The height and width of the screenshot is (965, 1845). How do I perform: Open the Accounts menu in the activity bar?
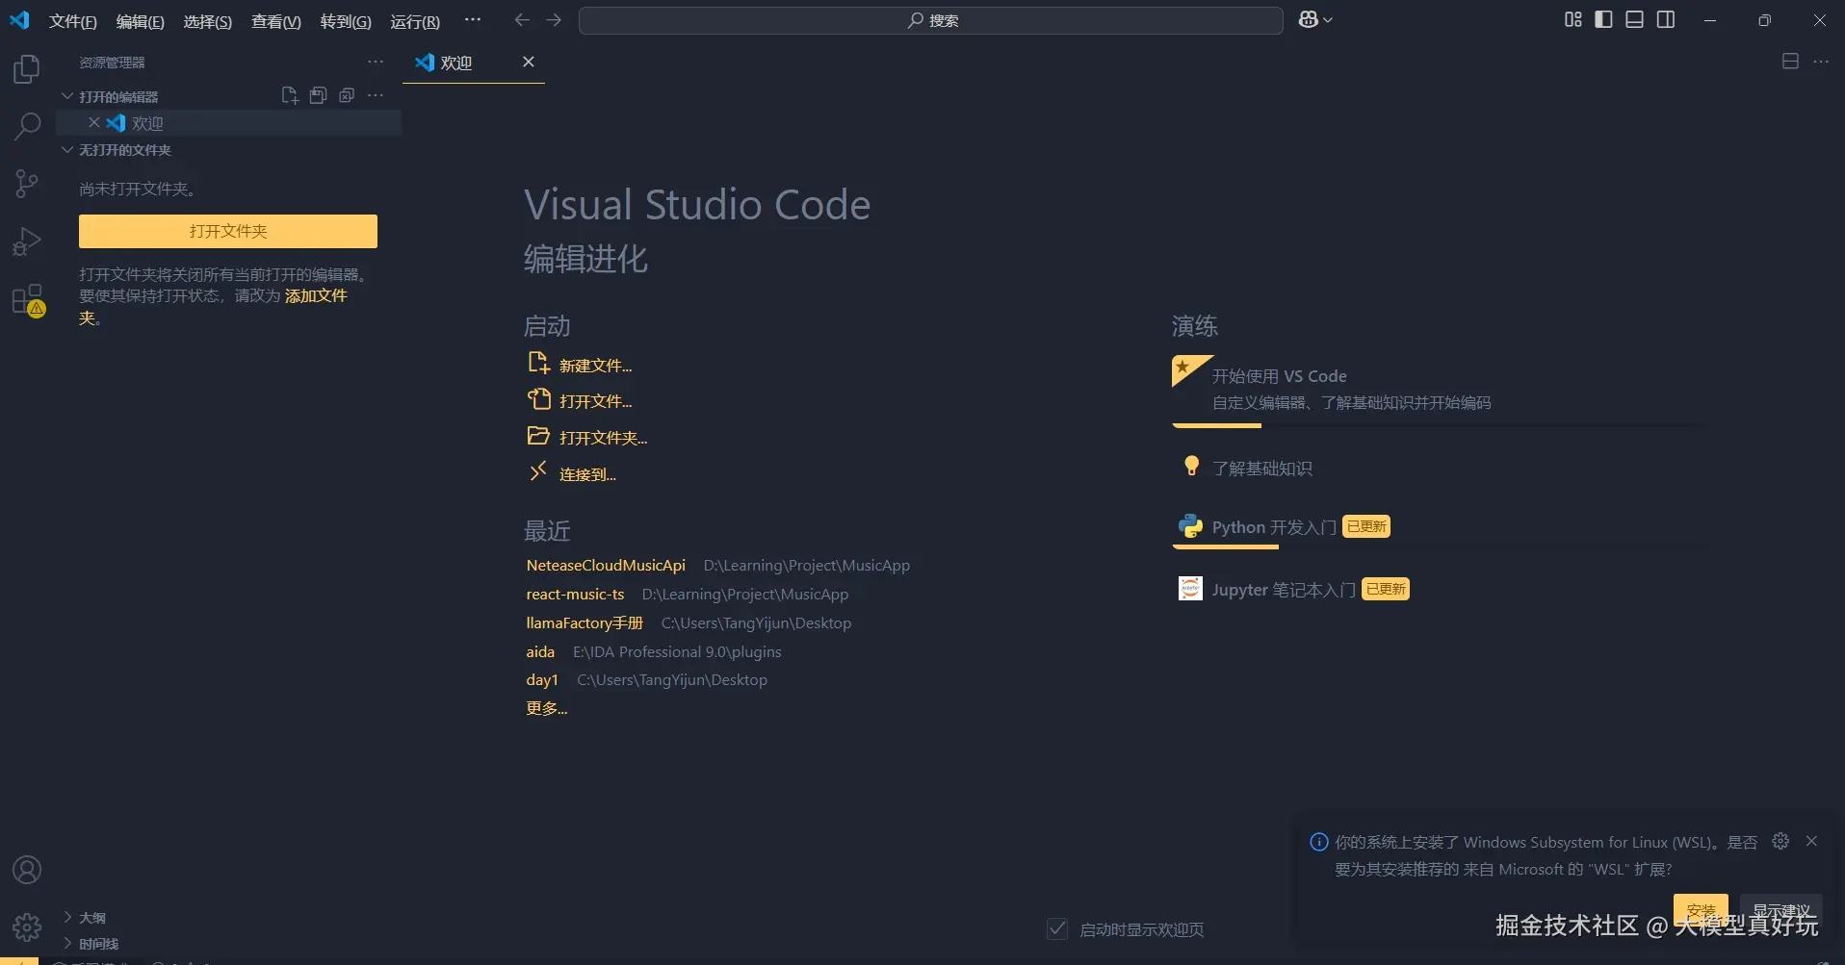click(27, 870)
